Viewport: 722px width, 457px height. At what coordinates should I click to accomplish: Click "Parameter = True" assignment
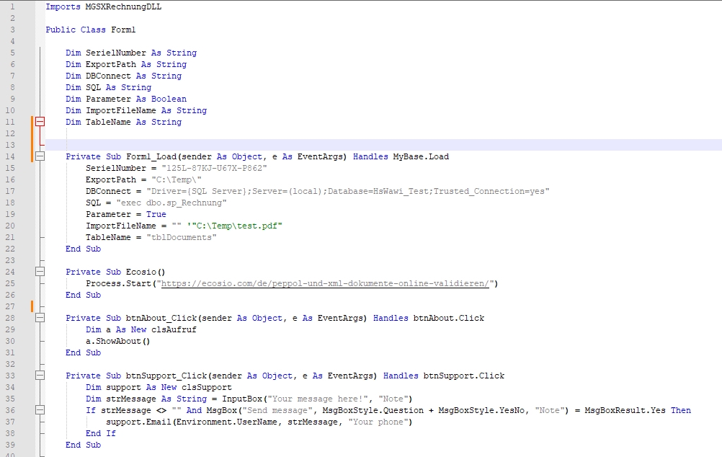point(126,214)
